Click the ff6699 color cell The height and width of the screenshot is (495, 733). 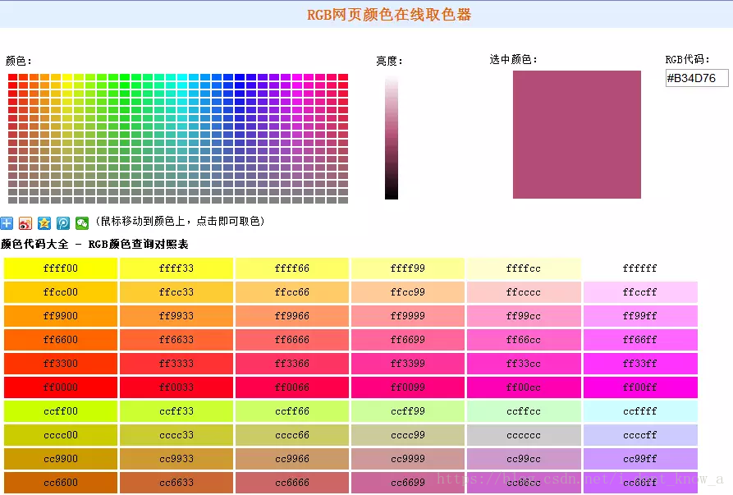408,340
